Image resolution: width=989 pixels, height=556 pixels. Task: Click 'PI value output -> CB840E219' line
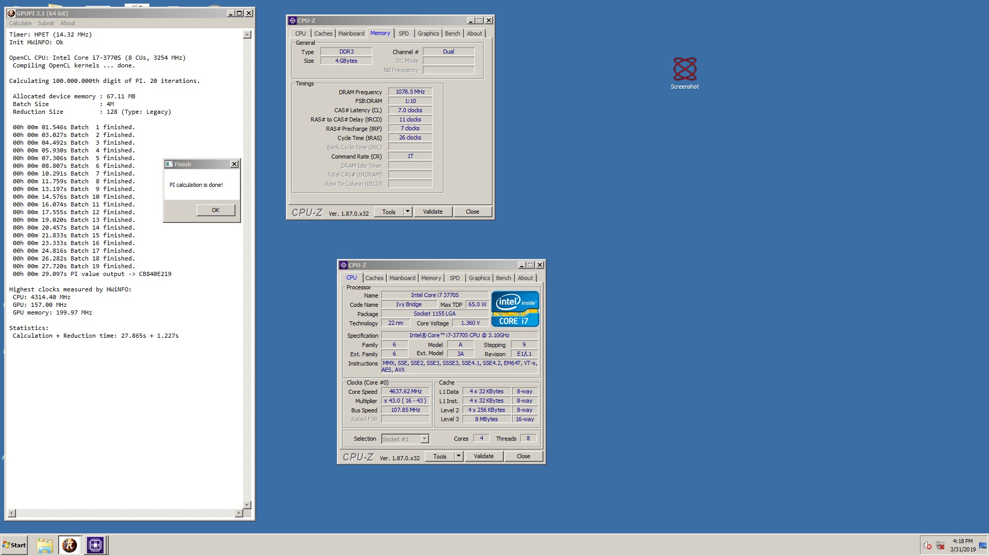92,274
